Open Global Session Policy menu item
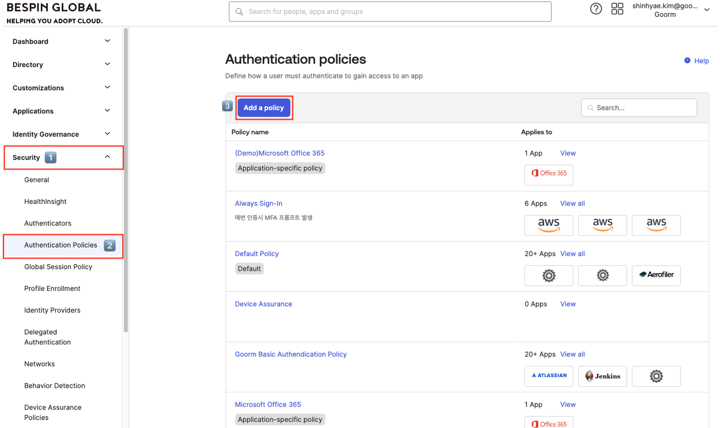This screenshot has width=720, height=428. [58, 267]
